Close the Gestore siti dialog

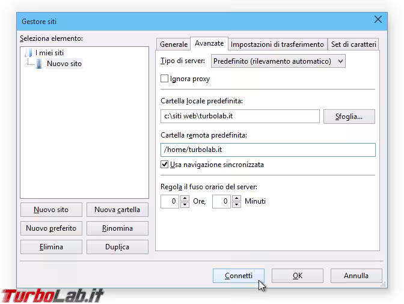378,20
